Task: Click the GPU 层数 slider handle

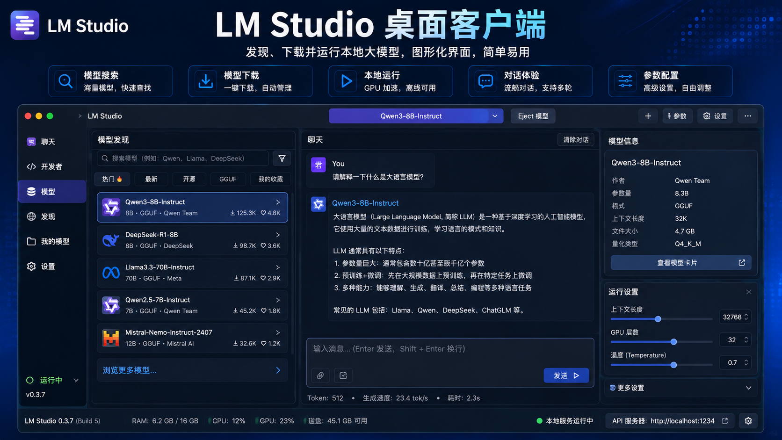Action: (673, 342)
